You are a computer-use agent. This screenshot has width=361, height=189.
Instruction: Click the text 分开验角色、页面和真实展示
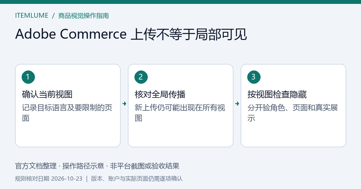point(293,113)
